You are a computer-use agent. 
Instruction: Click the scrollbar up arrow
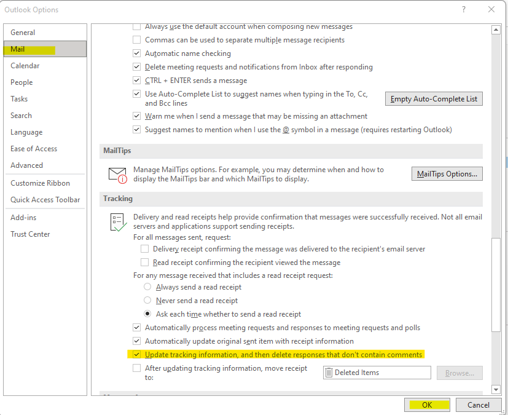[x=496, y=30]
